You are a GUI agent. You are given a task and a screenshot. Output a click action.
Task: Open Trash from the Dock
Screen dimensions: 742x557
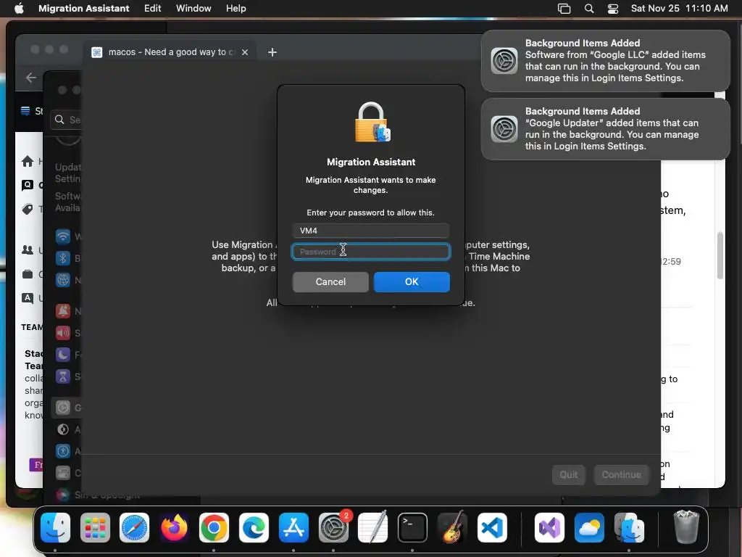click(686, 528)
